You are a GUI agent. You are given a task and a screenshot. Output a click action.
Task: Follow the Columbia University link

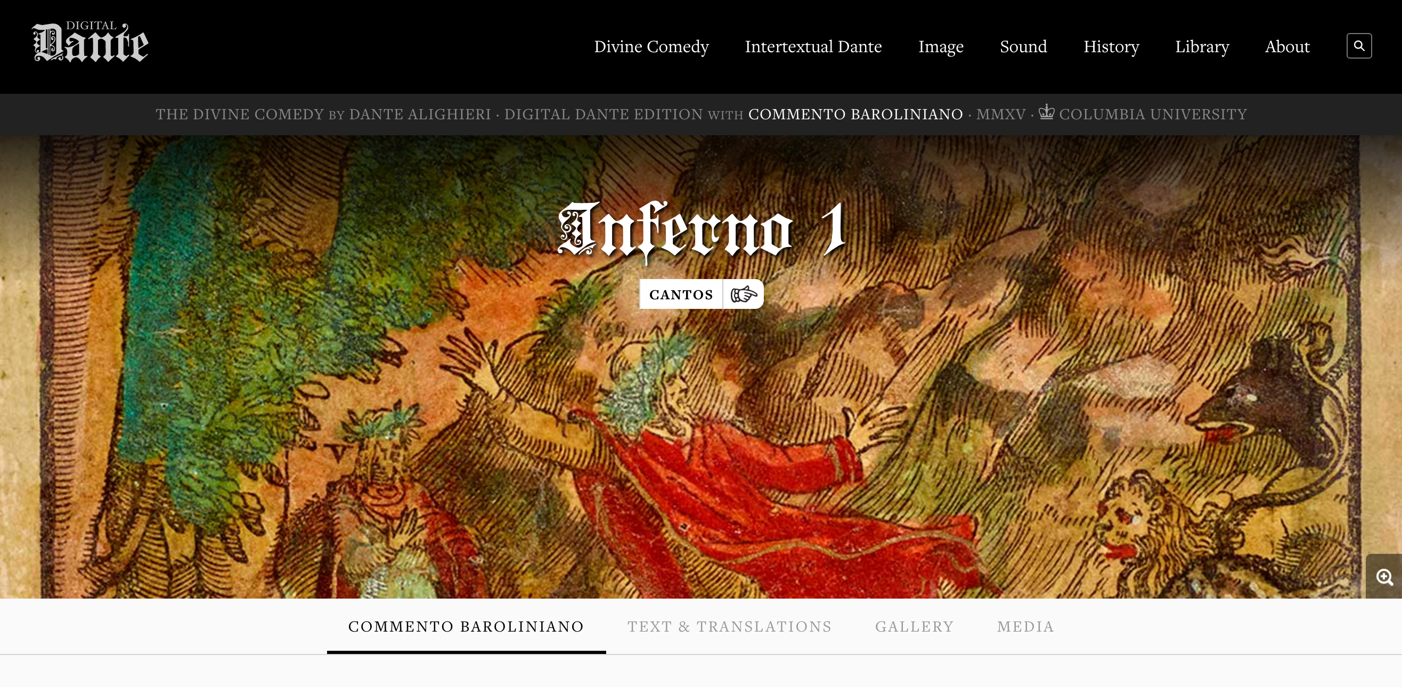click(1153, 114)
